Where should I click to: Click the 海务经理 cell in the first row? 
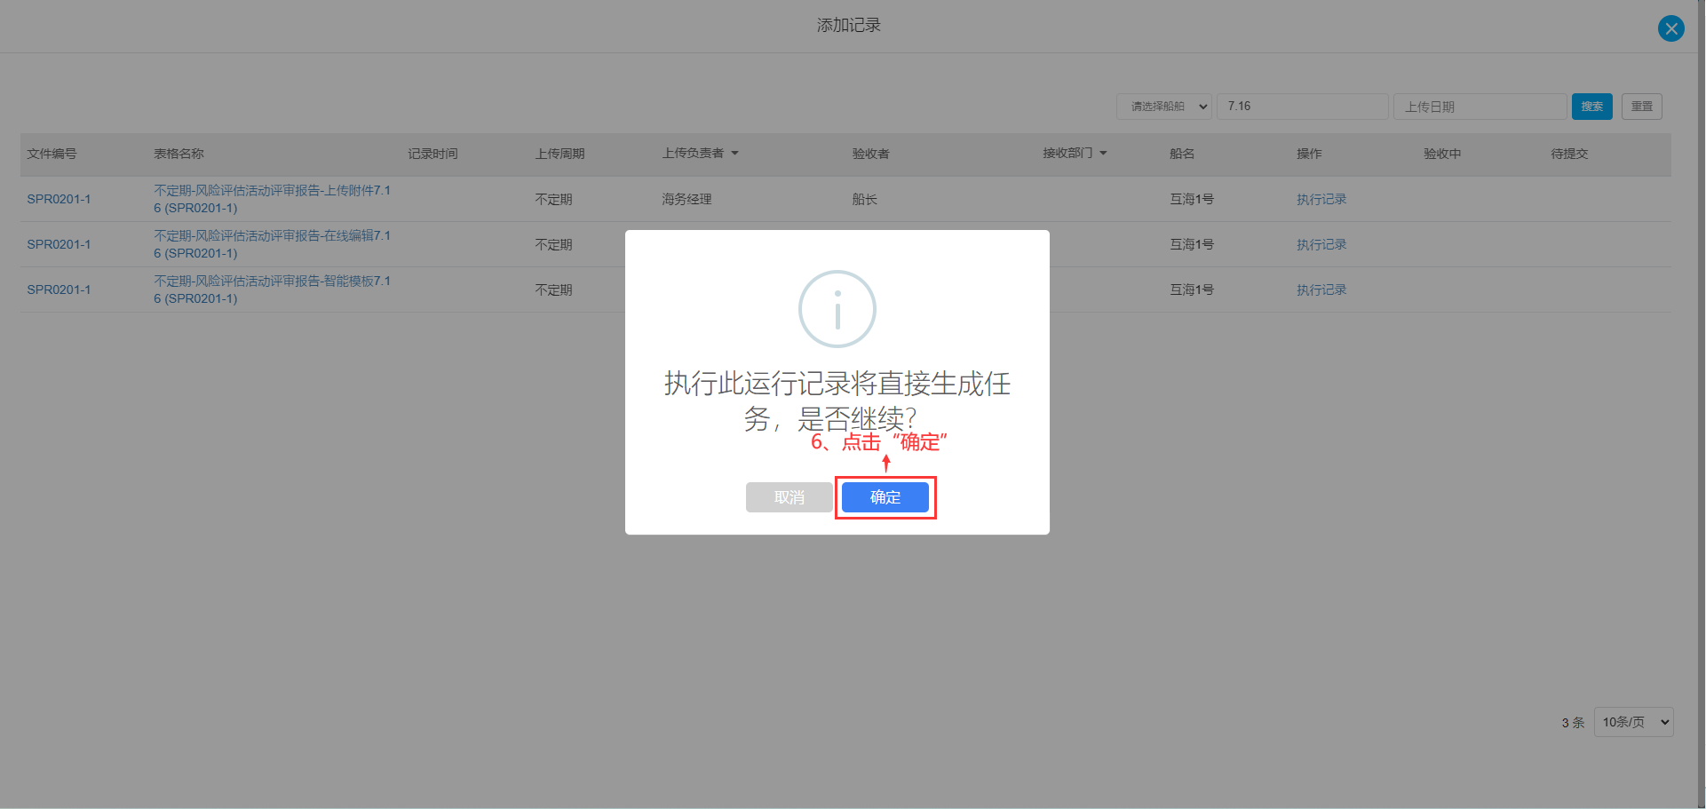coord(686,199)
